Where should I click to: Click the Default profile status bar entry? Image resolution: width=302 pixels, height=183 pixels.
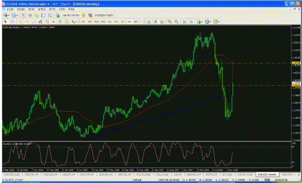(137, 180)
